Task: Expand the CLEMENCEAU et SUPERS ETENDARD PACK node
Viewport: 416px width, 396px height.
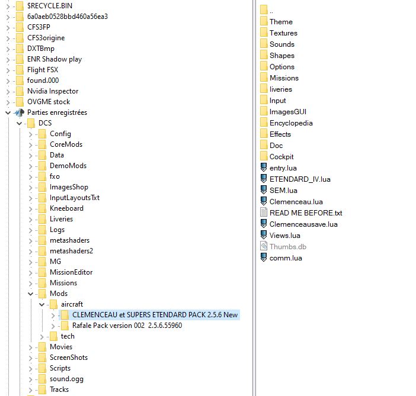Action: (53, 315)
